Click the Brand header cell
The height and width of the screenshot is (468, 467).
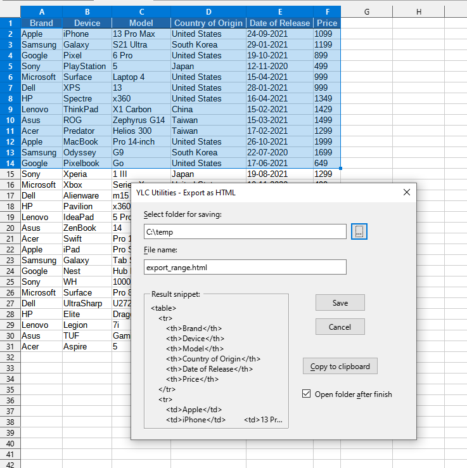pos(41,23)
